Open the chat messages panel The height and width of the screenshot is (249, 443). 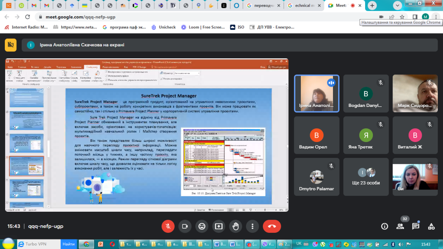point(416,226)
